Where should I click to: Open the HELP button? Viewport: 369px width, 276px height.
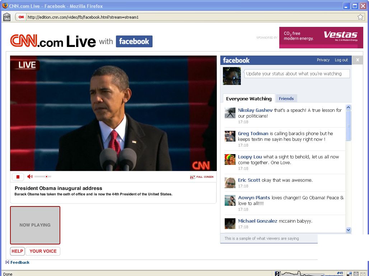click(x=18, y=251)
